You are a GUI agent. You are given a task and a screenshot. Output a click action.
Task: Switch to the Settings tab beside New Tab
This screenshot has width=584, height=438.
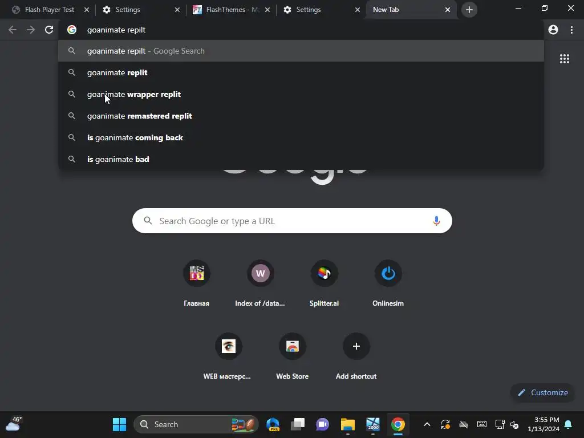click(322, 10)
